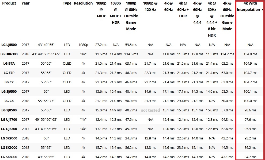Viewport: 265px width, 160px height.
Task: Click the 4k 4:4:4 + 8 bit HDR header
Action: (x=212, y=19)
